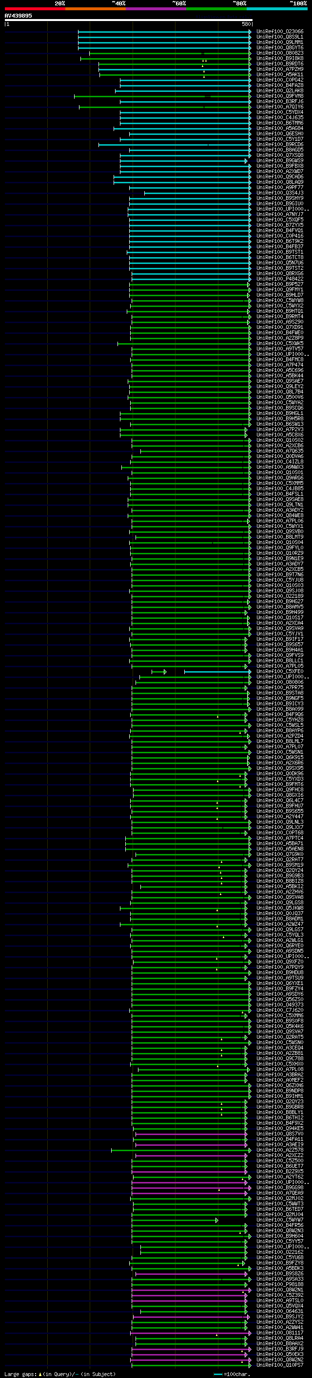Select hit UniRef100_Q8LAQ9
This screenshot has height=1378, width=312.
point(279,182)
